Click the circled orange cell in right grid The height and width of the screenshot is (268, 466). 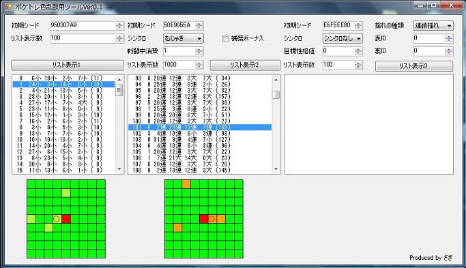click(x=212, y=220)
